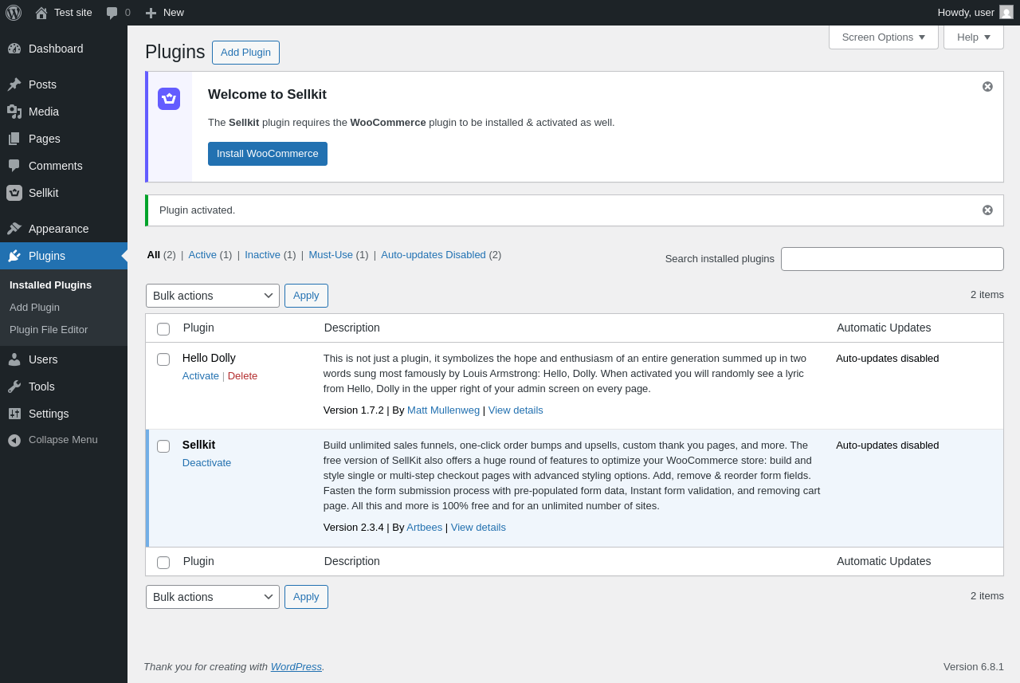Open the WordPress logo menu
The width and height of the screenshot is (1020, 683).
14,13
